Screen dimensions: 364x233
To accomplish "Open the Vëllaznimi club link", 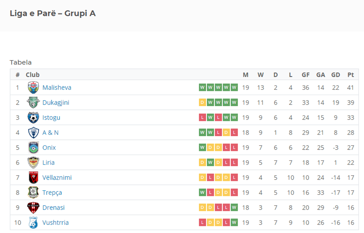I will tap(57, 178).
